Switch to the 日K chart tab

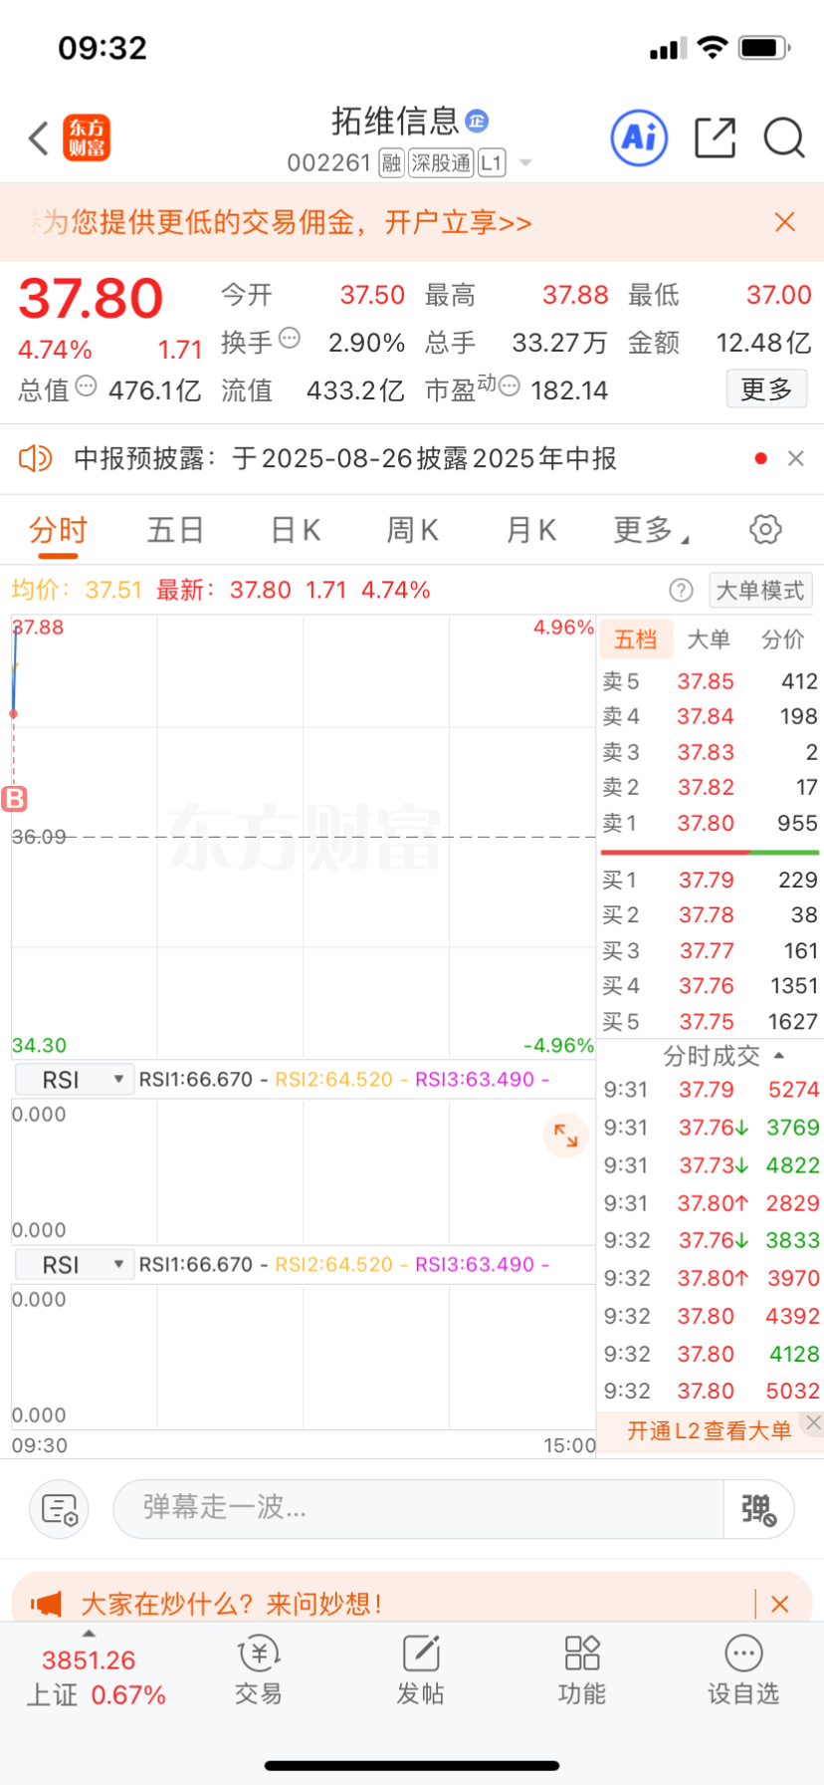296,530
